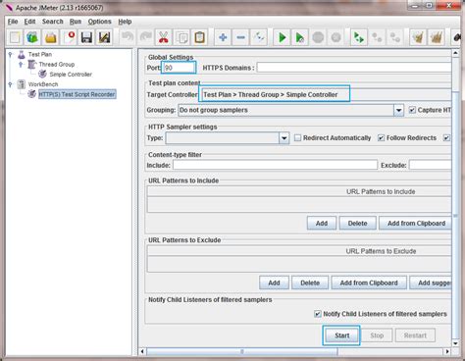Image resolution: width=465 pixels, height=361 pixels.
Task: Open the Options menu
Action: pos(100,22)
